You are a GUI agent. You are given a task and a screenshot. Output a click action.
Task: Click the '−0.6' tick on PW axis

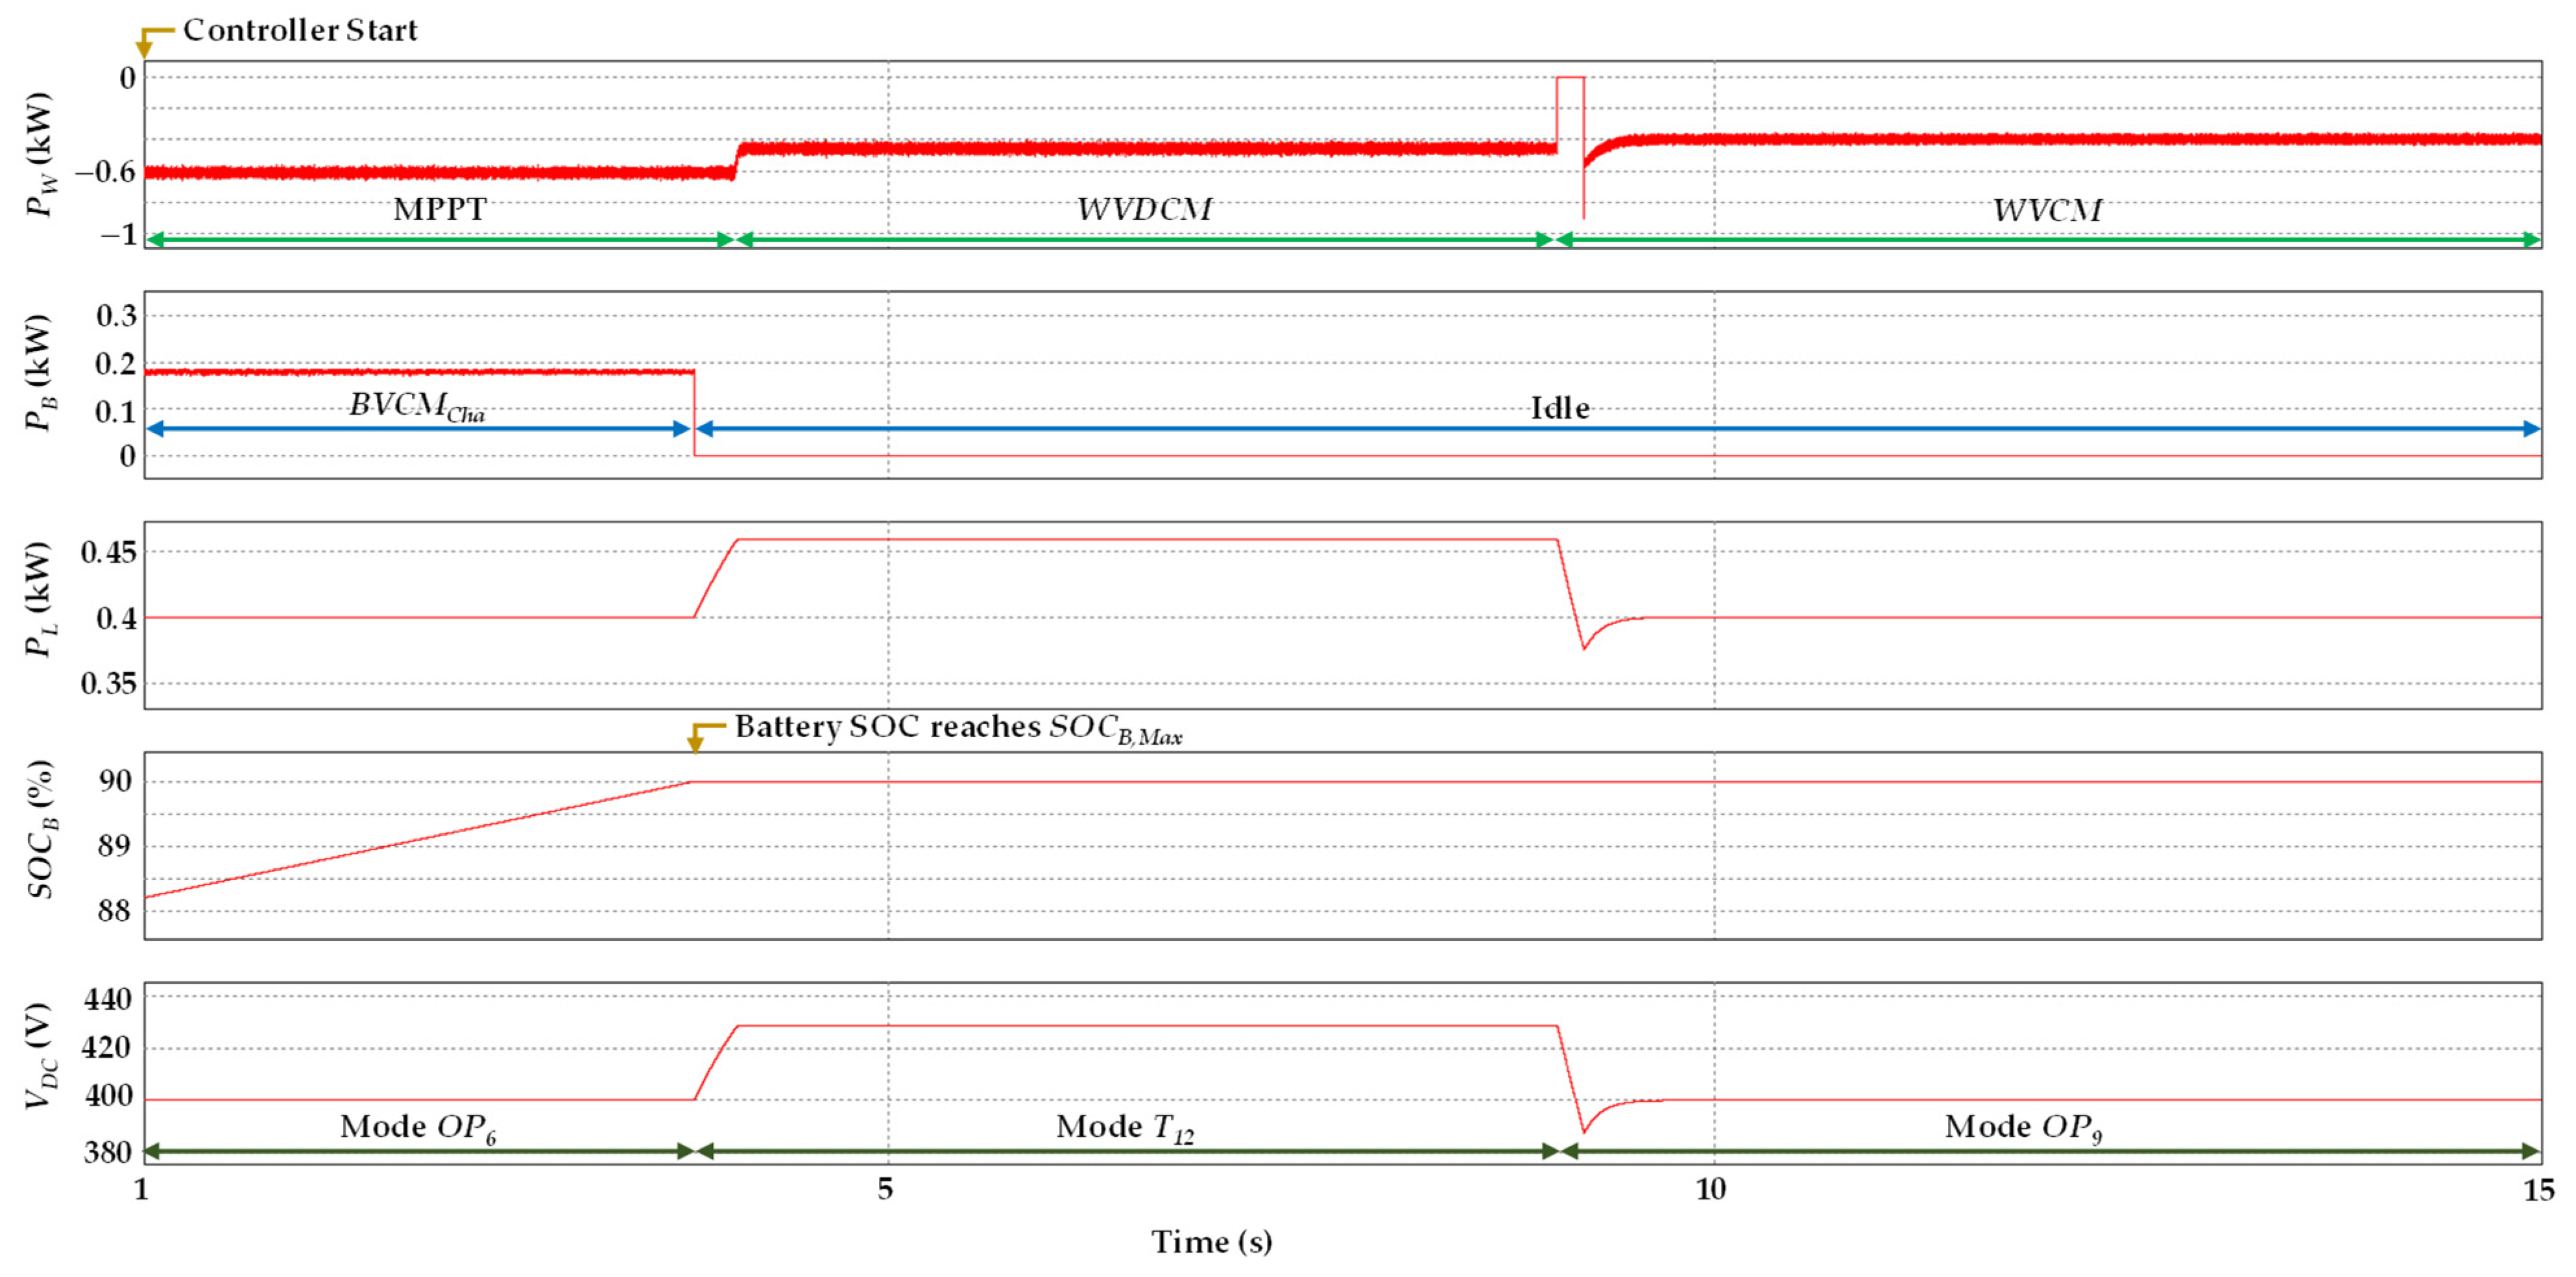pos(105,172)
